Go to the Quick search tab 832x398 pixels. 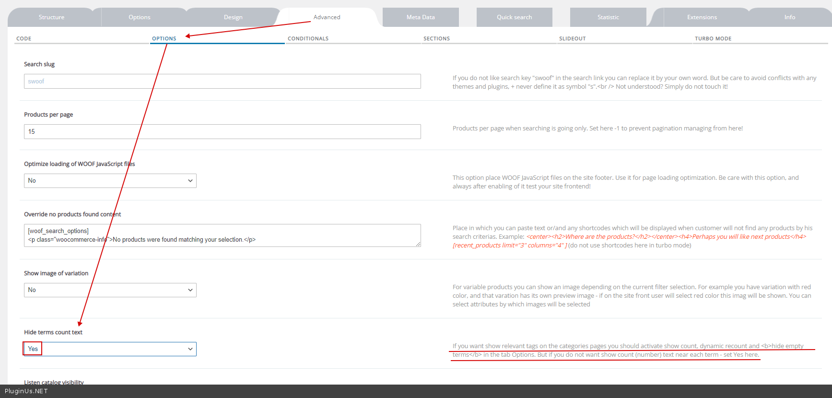514,17
